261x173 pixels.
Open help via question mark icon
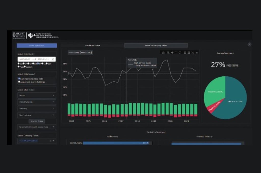tap(249, 44)
